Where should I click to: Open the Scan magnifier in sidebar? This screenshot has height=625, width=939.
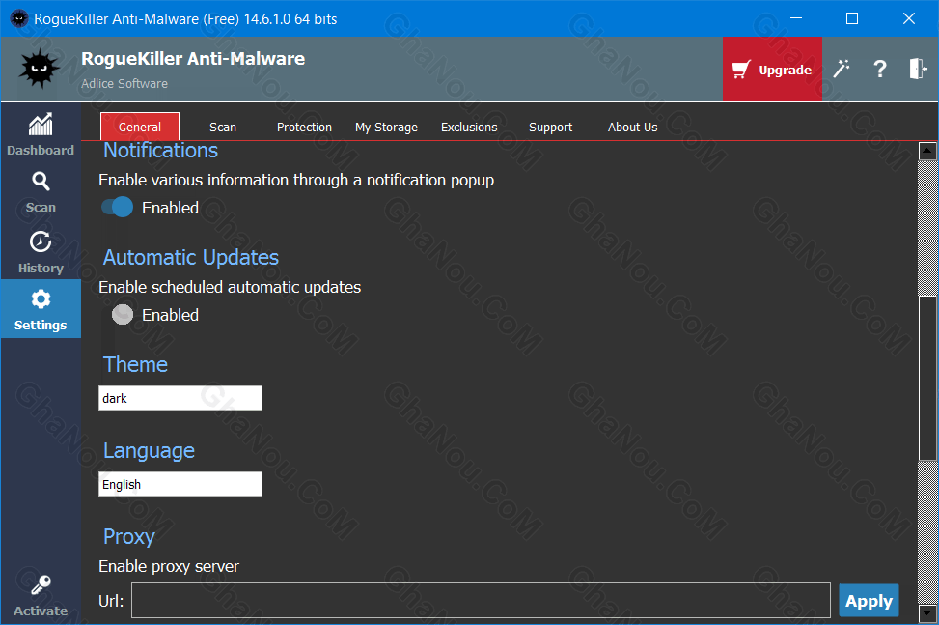point(41,181)
